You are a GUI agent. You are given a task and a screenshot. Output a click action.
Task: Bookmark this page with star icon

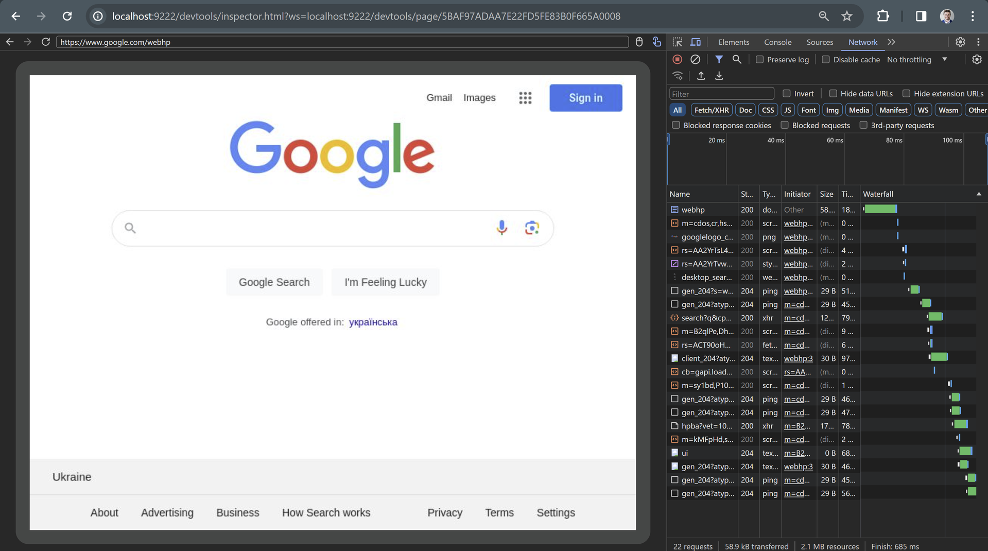pyautogui.click(x=847, y=16)
